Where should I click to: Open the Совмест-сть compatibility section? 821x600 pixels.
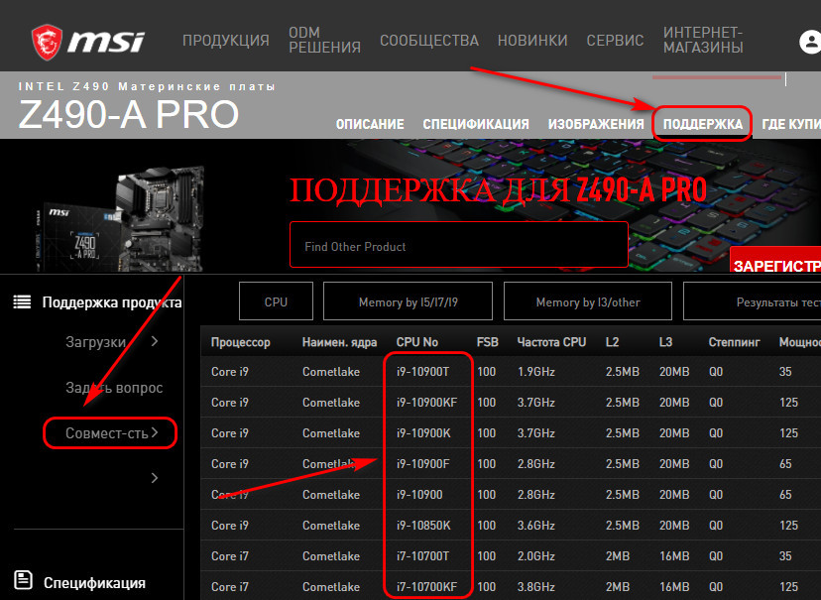point(110,433)
